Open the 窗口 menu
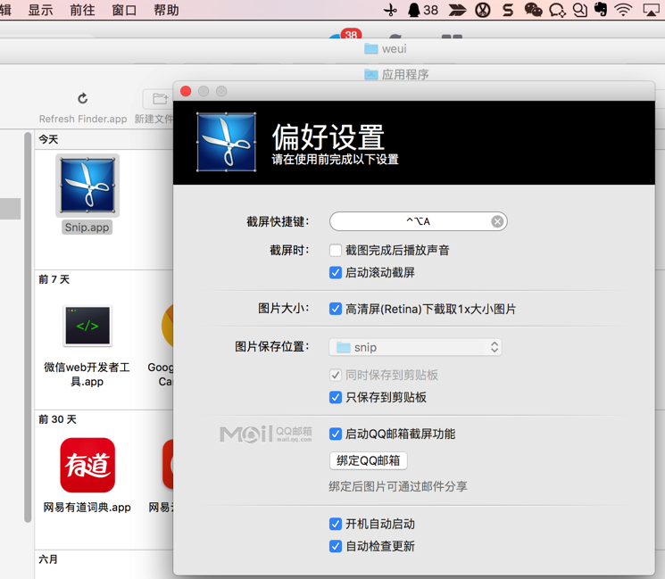 pyautogui.click(x=124, y=10)
